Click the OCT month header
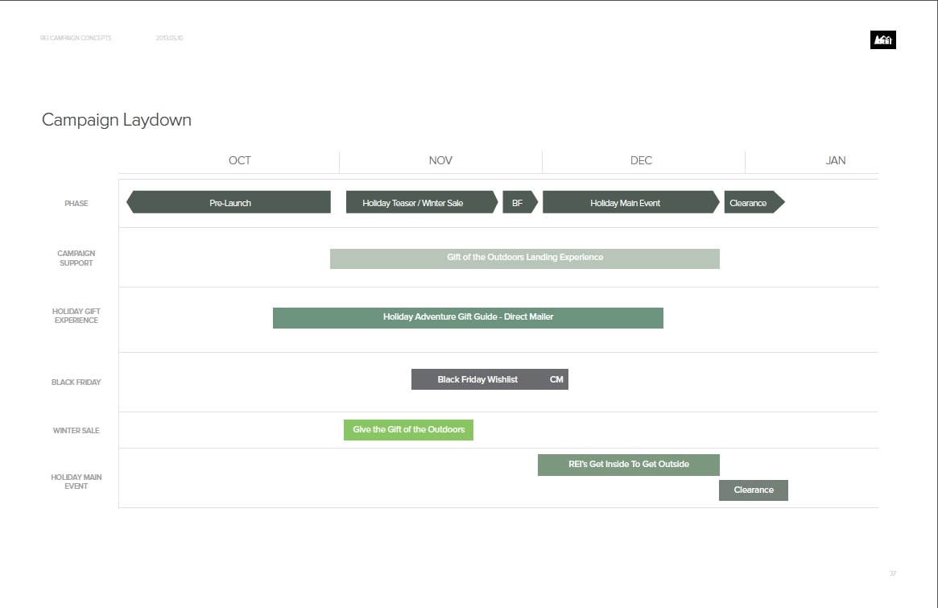Image resolution: width=938 pixels, height=608 pixels. coord(239,160)
